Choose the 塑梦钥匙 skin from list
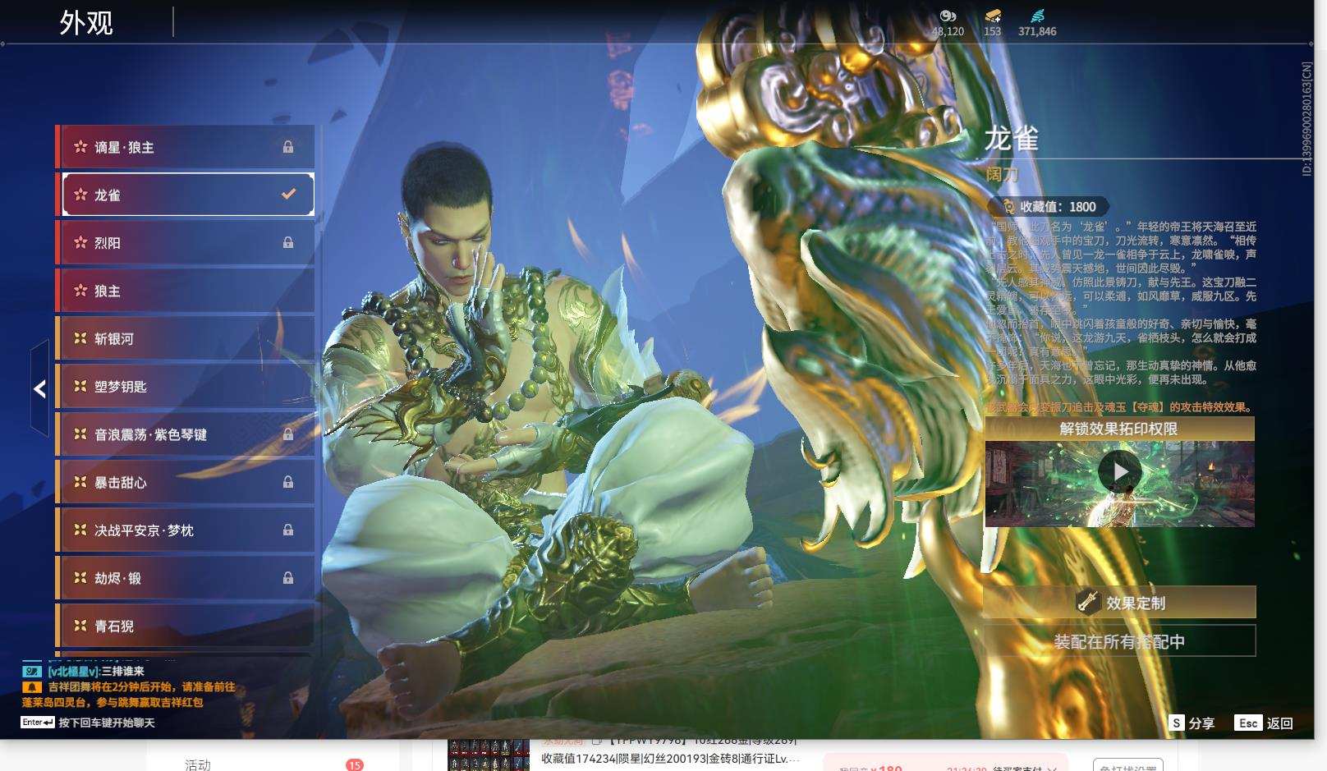The width and height of the screenshot is (1327, 771). 186,386
